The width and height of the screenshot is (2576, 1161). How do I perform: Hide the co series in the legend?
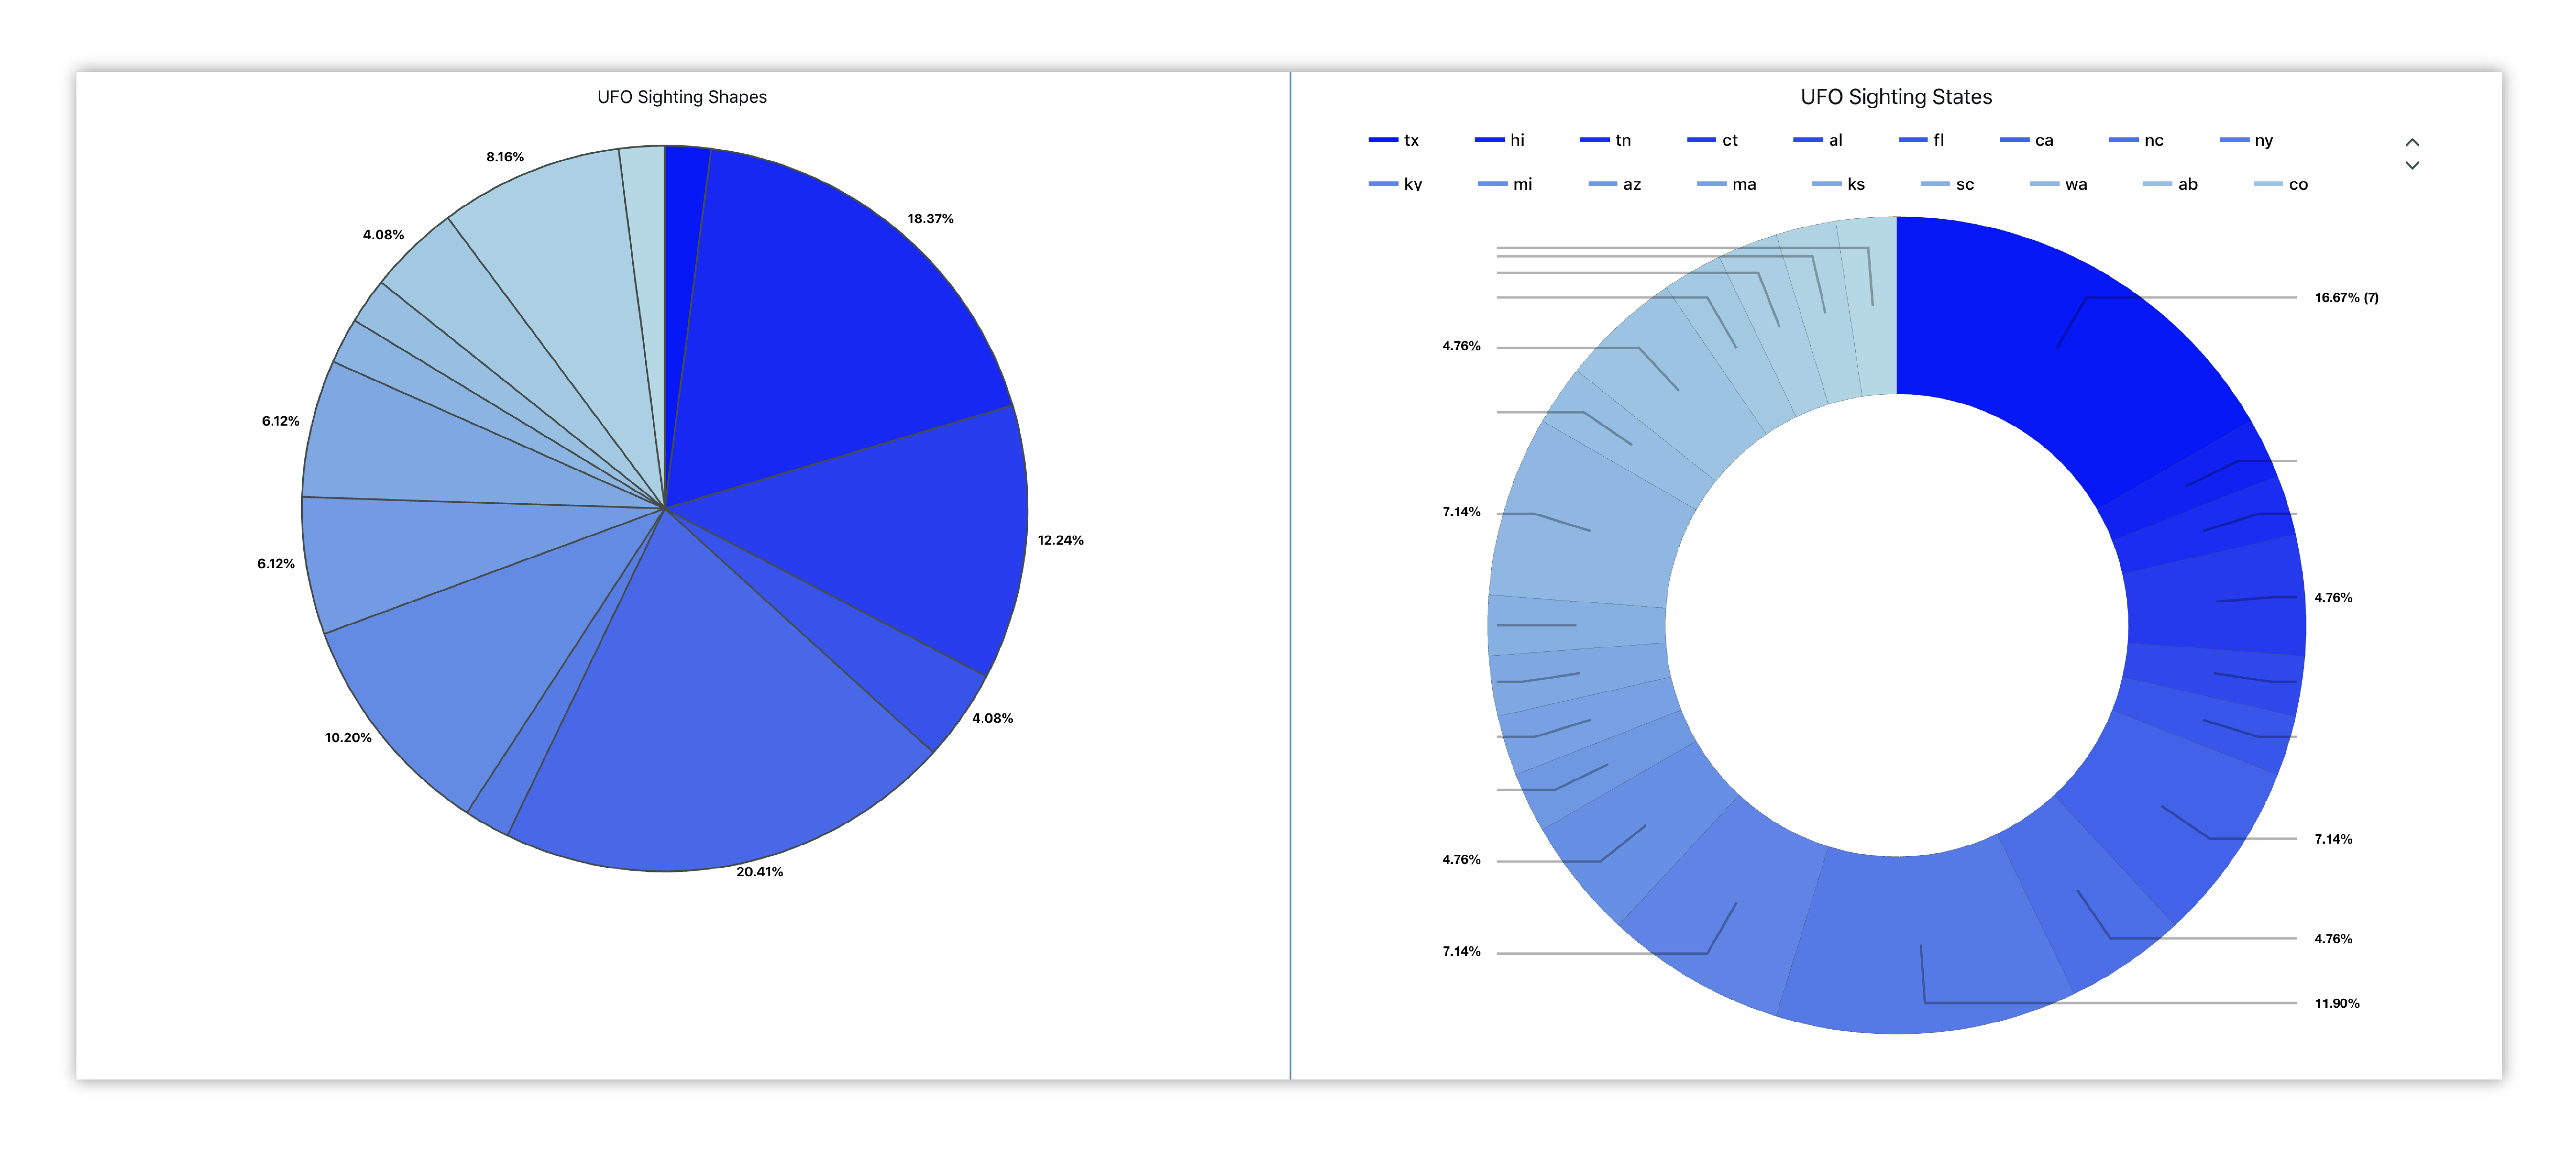2281,184
